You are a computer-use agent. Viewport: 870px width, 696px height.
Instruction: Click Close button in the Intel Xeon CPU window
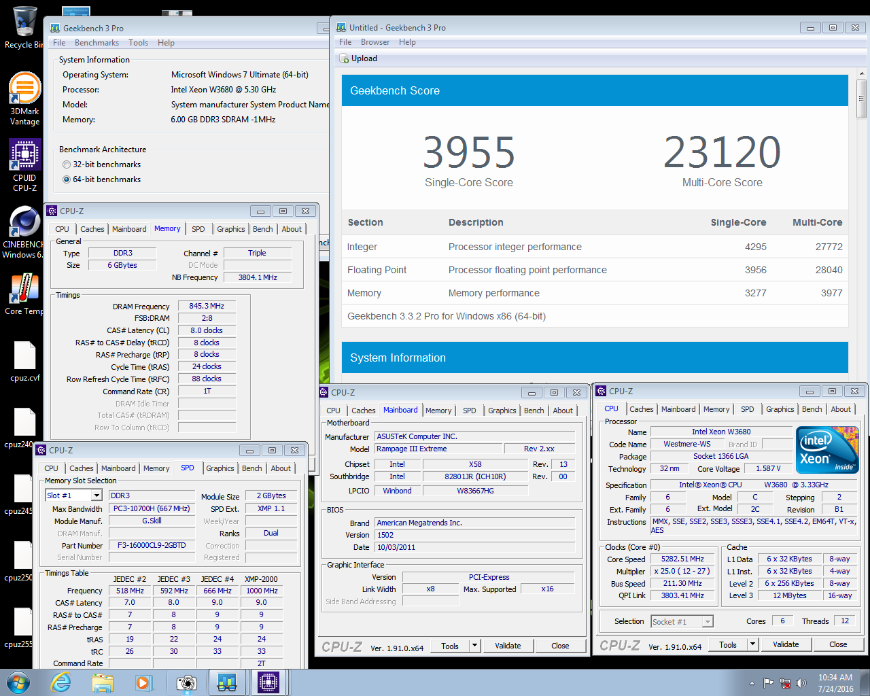[x=838, y=644]
